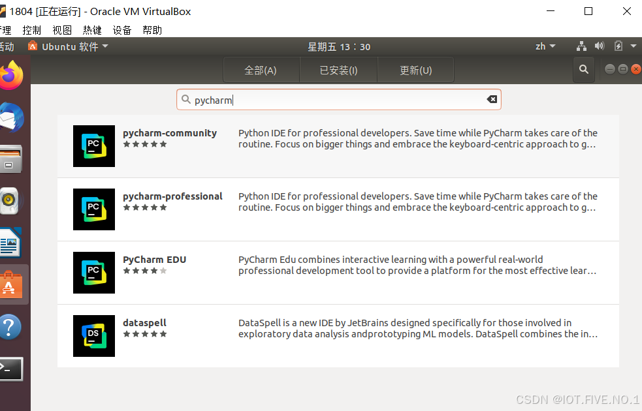
Task: Clear the pycharm search text
Action: click(492, 99)
